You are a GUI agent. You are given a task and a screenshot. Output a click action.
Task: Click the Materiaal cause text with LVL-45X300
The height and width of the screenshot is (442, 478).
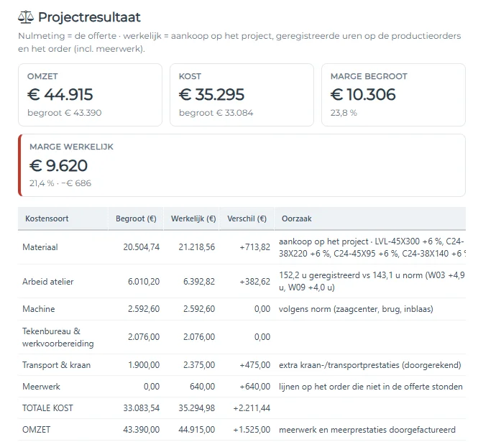click(x=372, y=247)
